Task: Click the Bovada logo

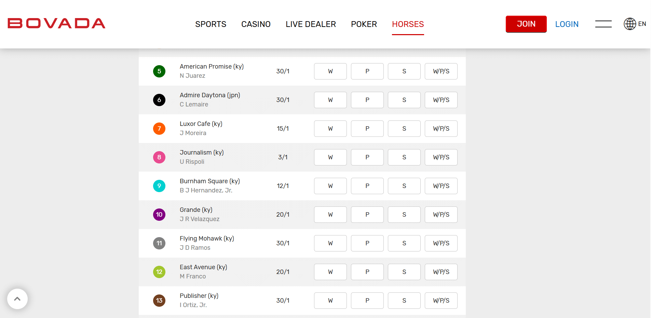Action: 56,23
